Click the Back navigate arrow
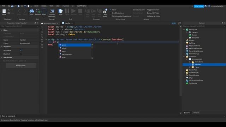226x127 pixels. pyautogui.click(x=19, y=11)
